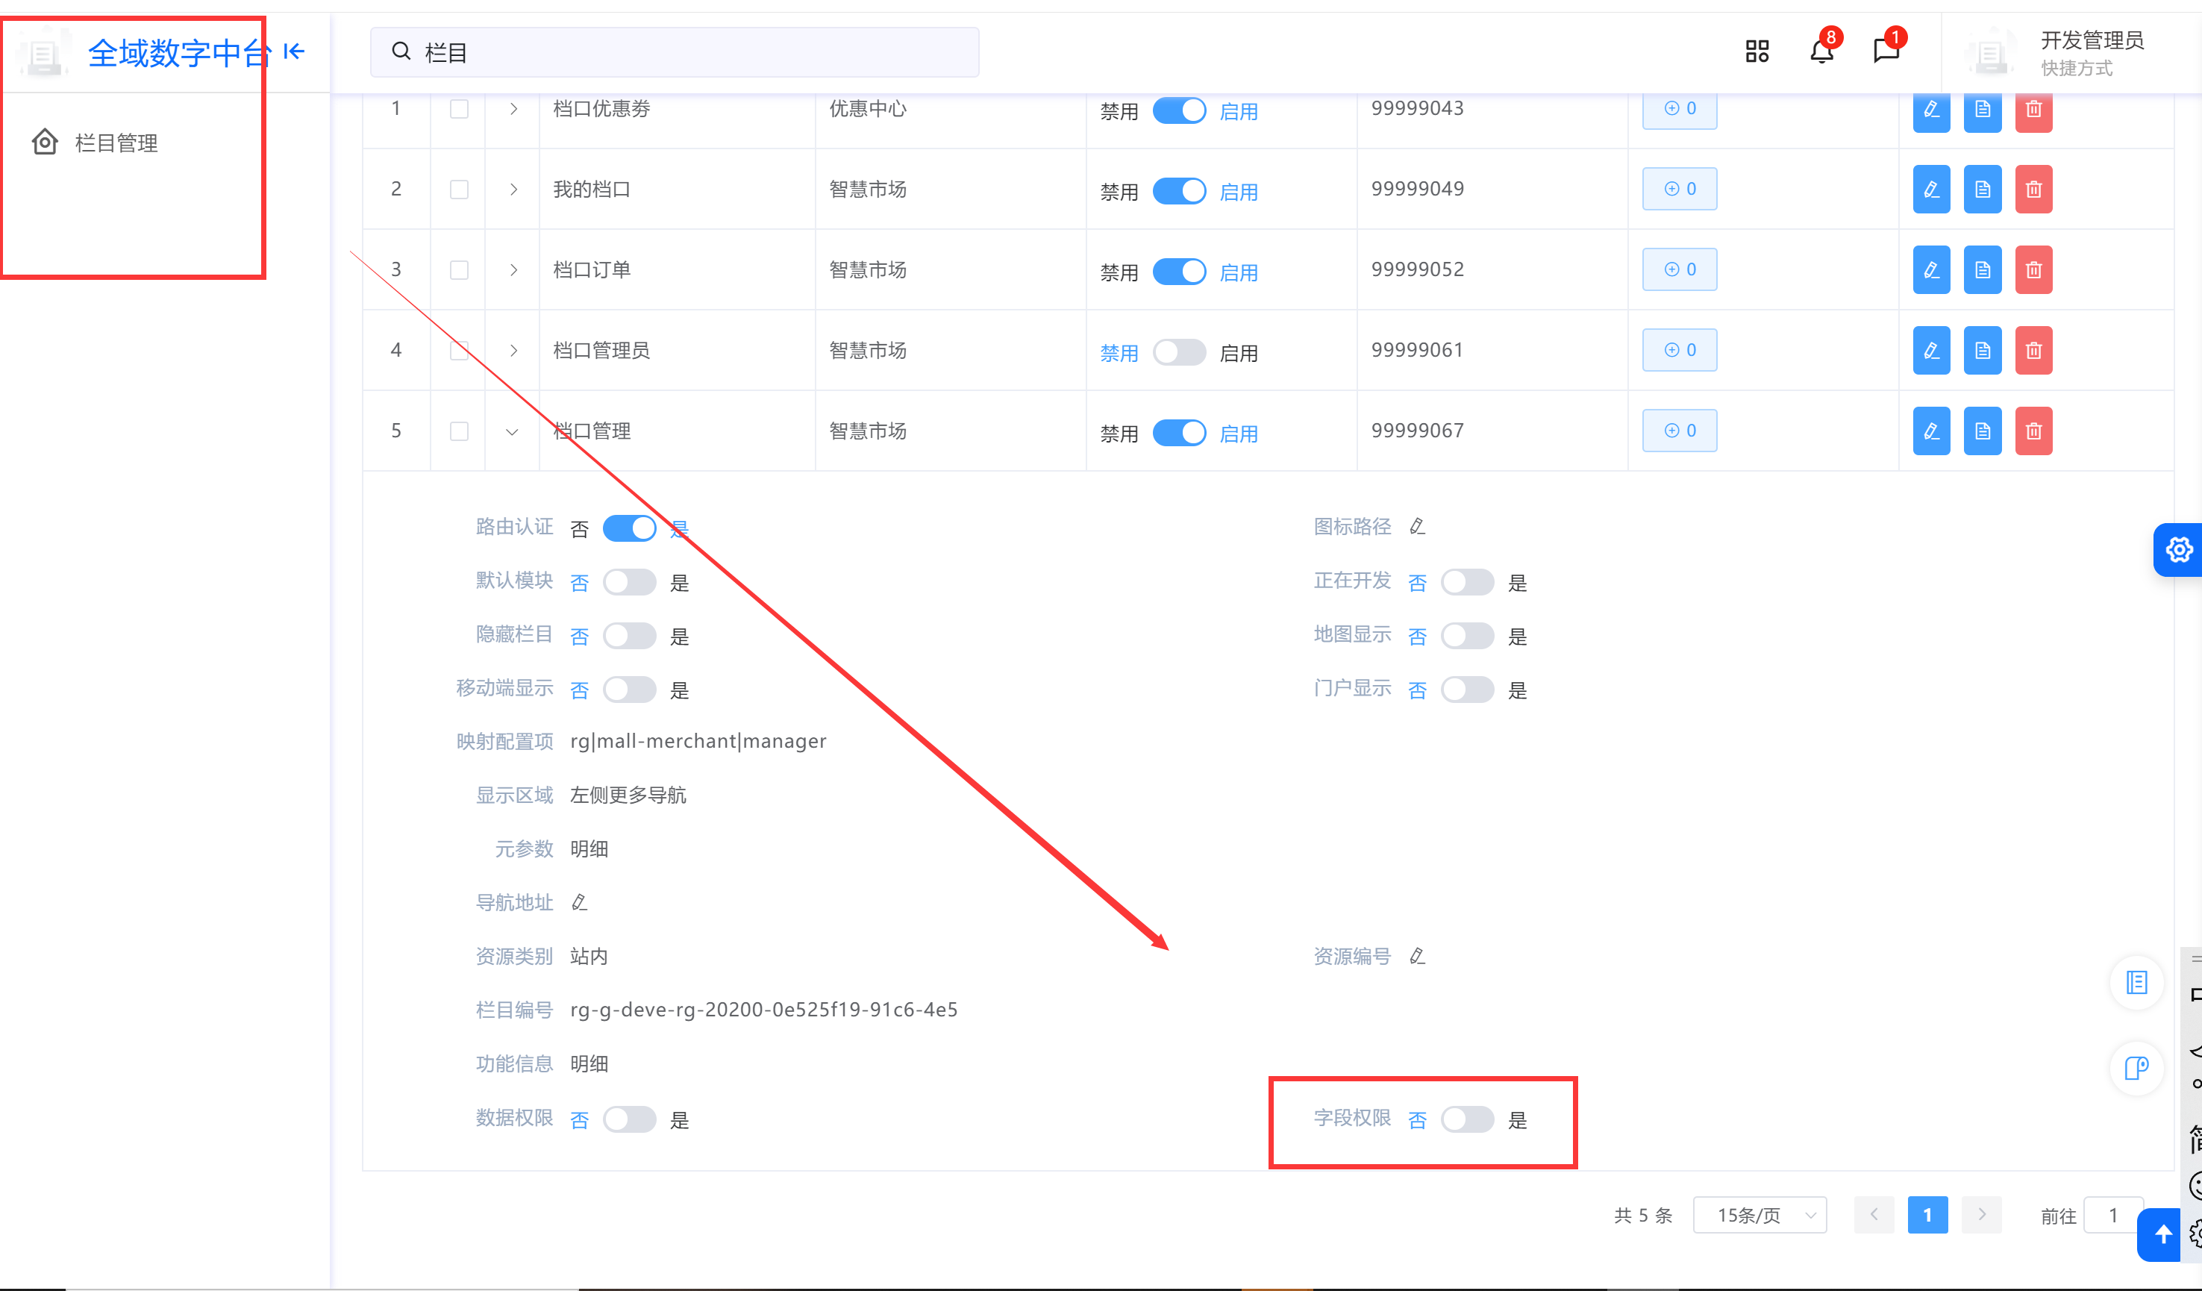Click the add-child 0 button for 档口优惠券
The image size is (2202, 1291).
pos(1679,108)
